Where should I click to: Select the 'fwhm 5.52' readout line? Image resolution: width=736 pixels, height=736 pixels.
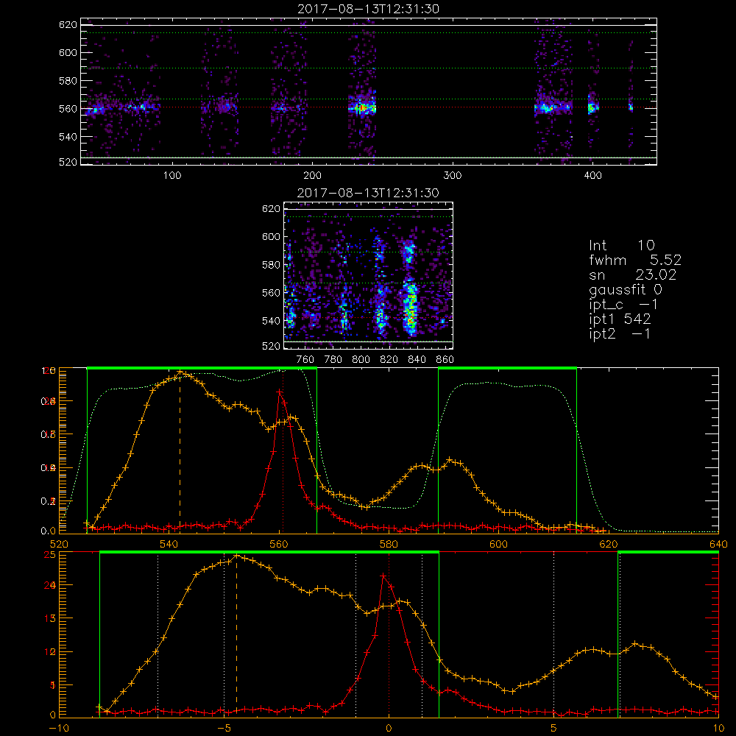click(x=635, y=260)
